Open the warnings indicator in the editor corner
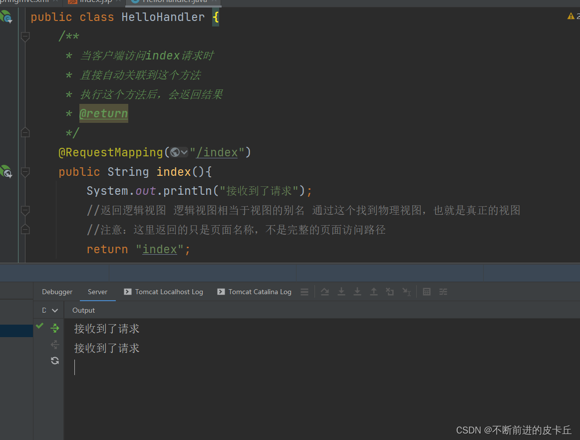The width and height of the screenshot is (580, 440). pyautogui.click(x=573, y=16)
